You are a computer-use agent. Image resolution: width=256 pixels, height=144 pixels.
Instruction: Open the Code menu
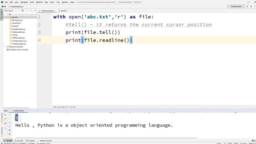[x=32, y=2]
